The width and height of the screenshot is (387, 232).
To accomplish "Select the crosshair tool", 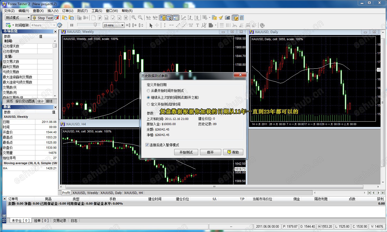I will (157, 25).
